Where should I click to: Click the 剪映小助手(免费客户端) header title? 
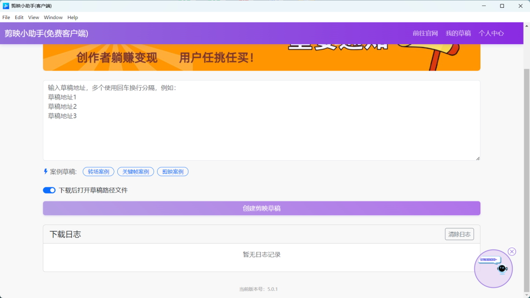(46, 33)
